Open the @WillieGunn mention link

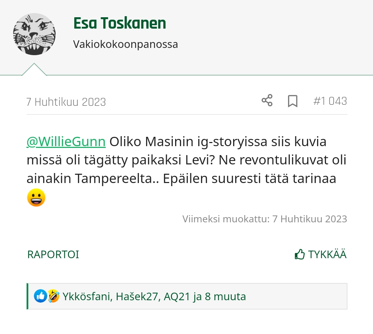point(66,142)
